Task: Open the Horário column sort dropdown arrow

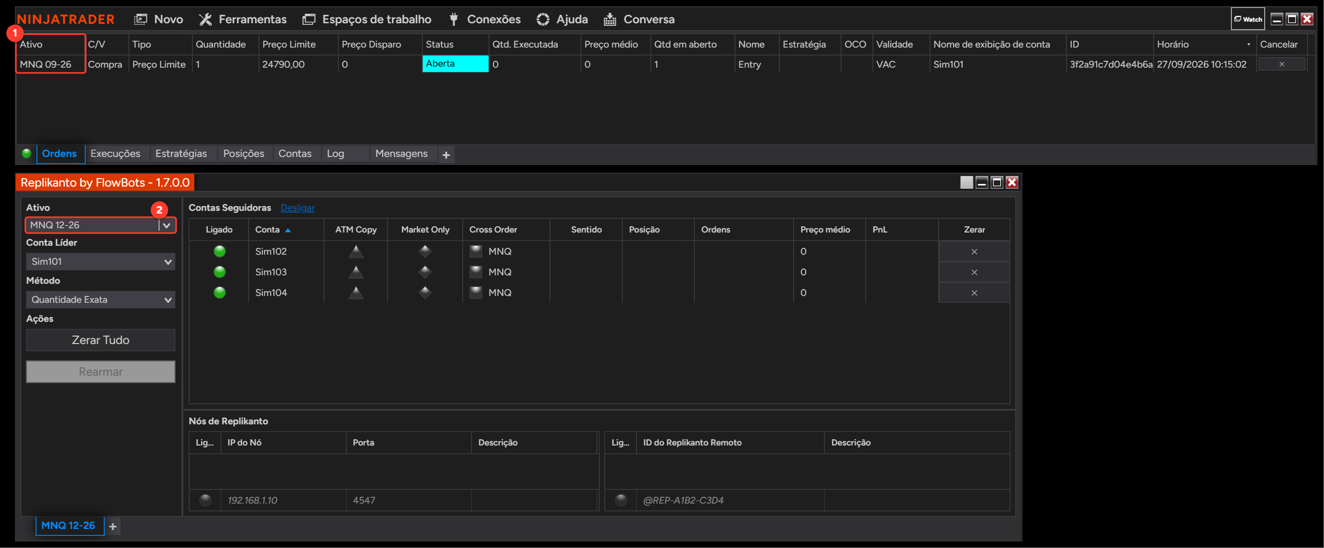Action: 1249,44
